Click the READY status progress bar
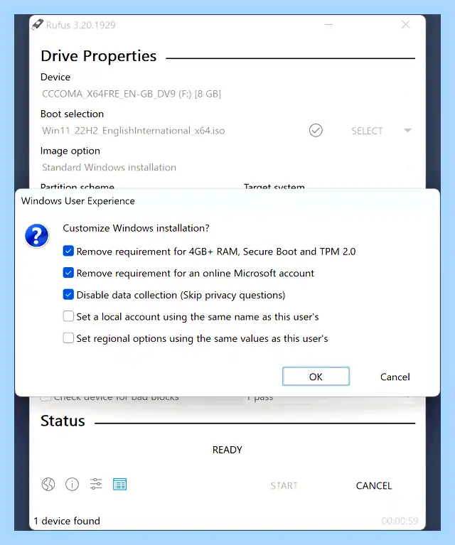The image size is (455, 545). tap(227, 450)
